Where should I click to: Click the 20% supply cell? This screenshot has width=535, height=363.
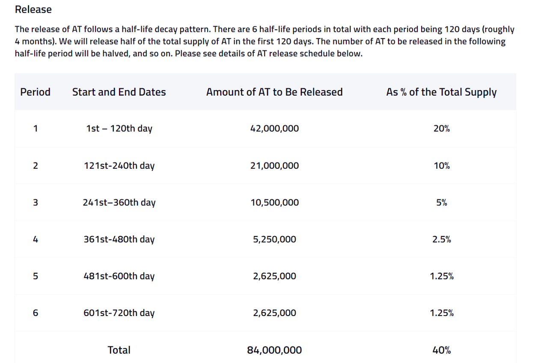pos(441,128)
